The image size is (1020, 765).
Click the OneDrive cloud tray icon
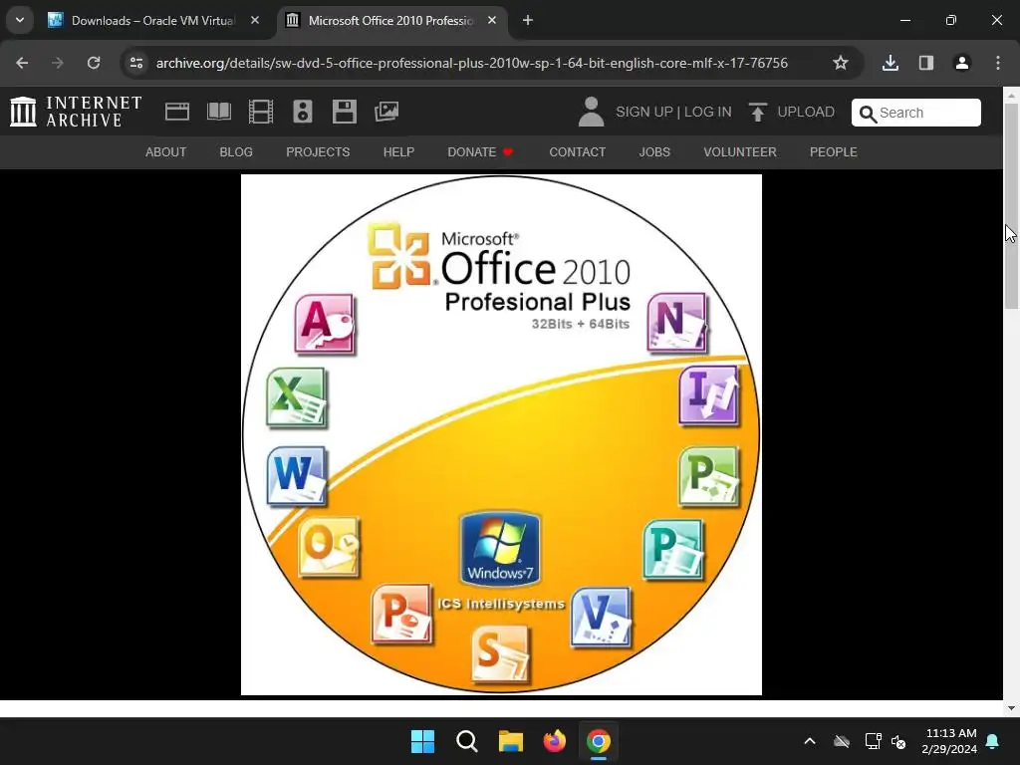(842, 741)
